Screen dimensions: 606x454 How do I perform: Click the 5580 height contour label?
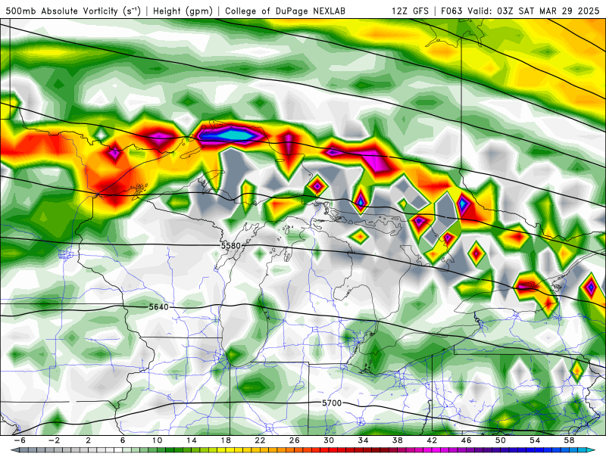pyautogui.click(x=231, y=245)
